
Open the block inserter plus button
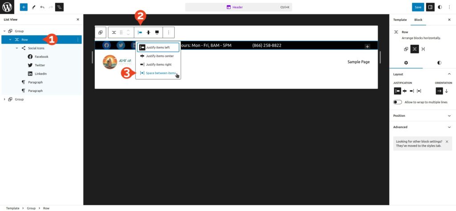tap(23, 7)
